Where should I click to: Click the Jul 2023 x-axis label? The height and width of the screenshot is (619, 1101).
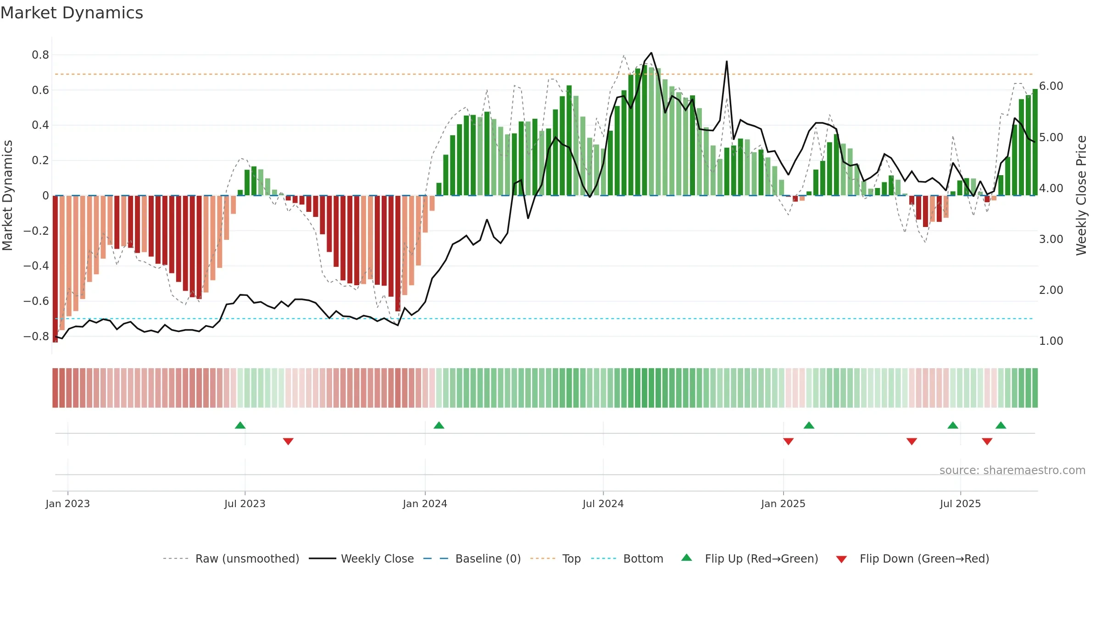(x=245, y=503)
